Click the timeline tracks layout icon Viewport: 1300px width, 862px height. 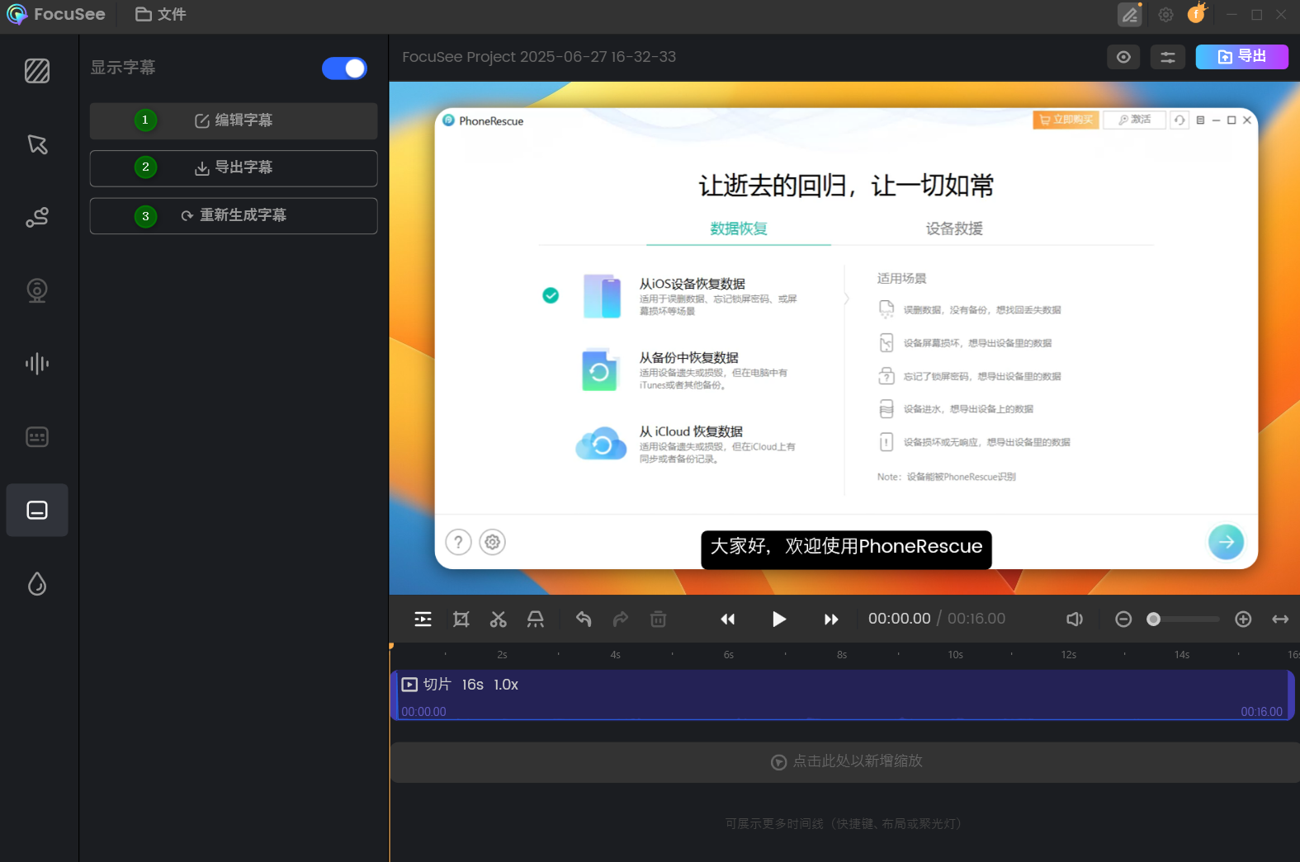423,619
